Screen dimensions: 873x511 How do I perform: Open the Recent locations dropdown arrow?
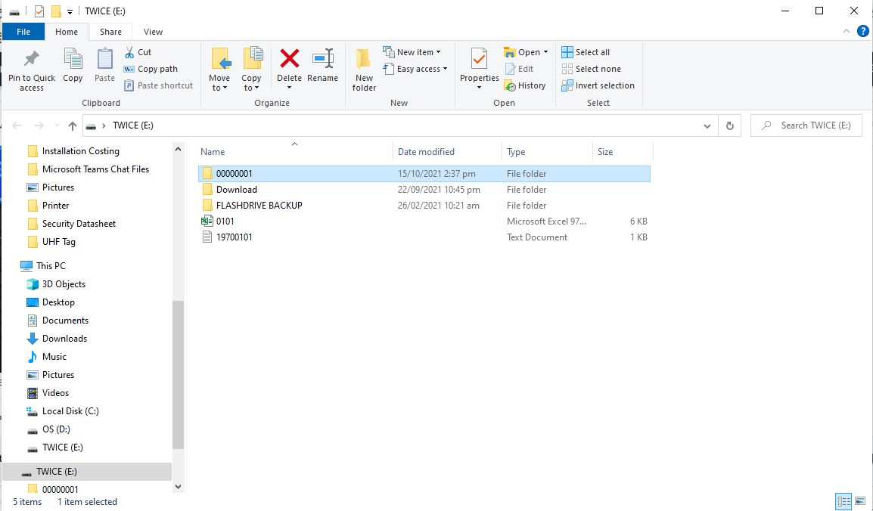point(57,125)
